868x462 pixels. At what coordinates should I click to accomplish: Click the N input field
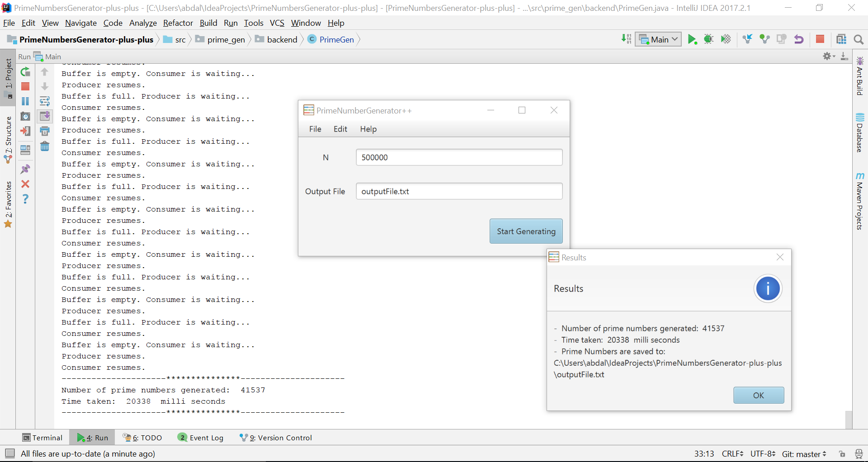click(x=459, y=157)
